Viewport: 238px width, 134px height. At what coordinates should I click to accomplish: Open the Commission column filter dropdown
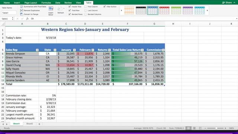tap(163, 50)
